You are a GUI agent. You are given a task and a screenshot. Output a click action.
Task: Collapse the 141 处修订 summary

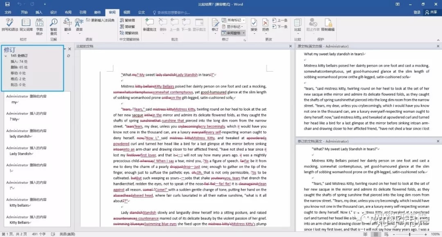6,56
